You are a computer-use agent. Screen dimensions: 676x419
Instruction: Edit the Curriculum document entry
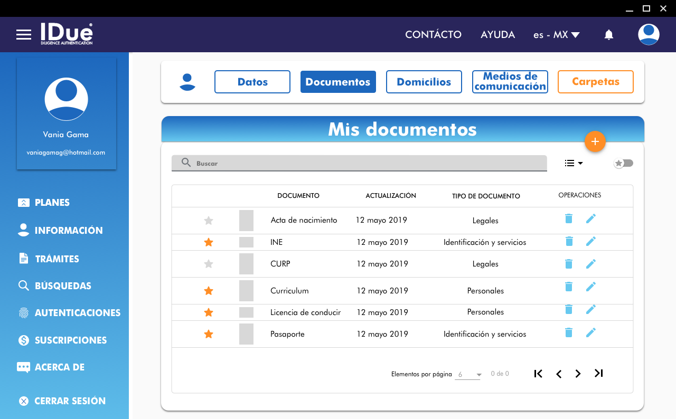590,287
